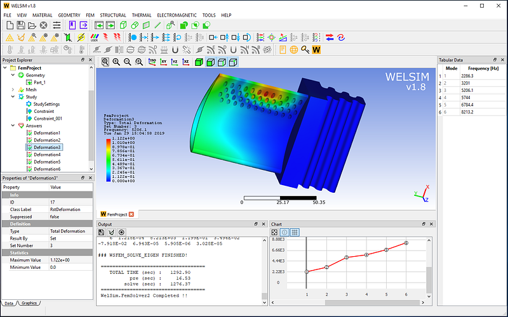This screenshot has height=317, width=508.
Task: Click the USER defined result icon
Action: (94, 37)
